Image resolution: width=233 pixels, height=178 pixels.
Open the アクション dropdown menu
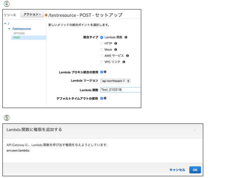[32, 14]
